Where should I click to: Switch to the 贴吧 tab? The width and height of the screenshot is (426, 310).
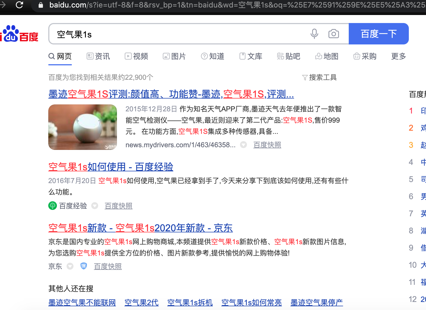[289, 56]
